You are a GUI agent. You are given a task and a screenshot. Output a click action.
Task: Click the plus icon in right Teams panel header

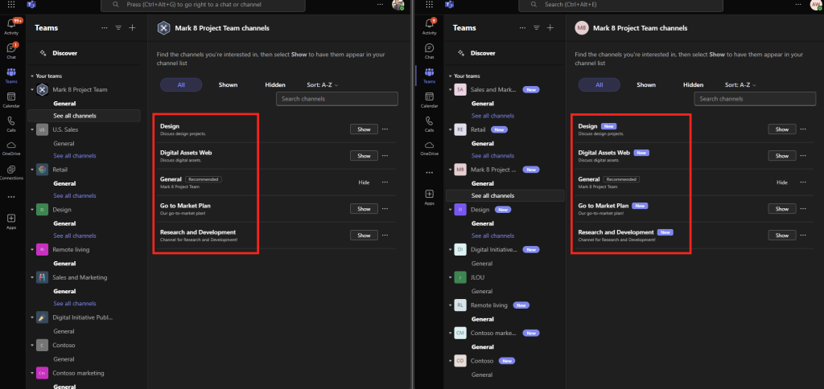coord(550,28)
